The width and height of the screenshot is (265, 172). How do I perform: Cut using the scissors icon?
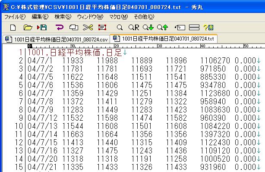click(88, 27)
